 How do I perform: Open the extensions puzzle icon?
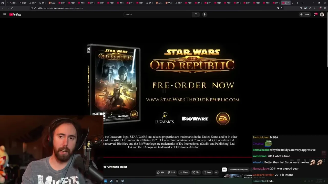tap(310, 8)
